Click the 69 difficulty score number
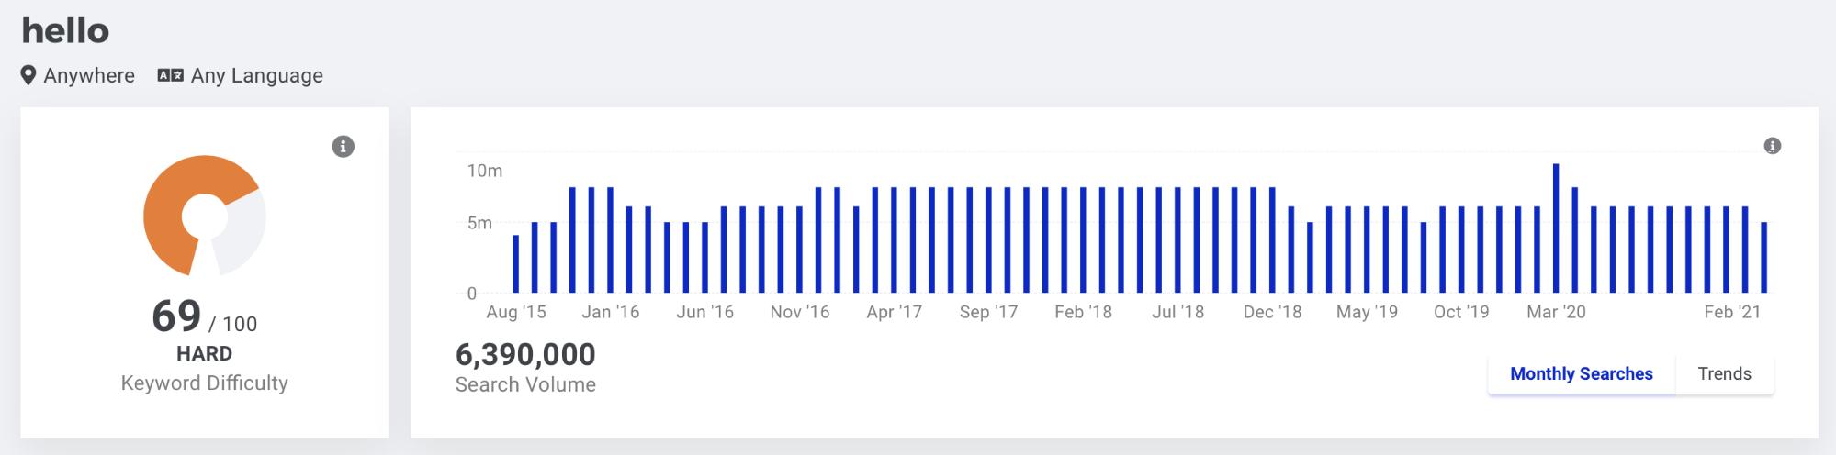Viewport: 1836px width, 455px height. click(176, 316)
